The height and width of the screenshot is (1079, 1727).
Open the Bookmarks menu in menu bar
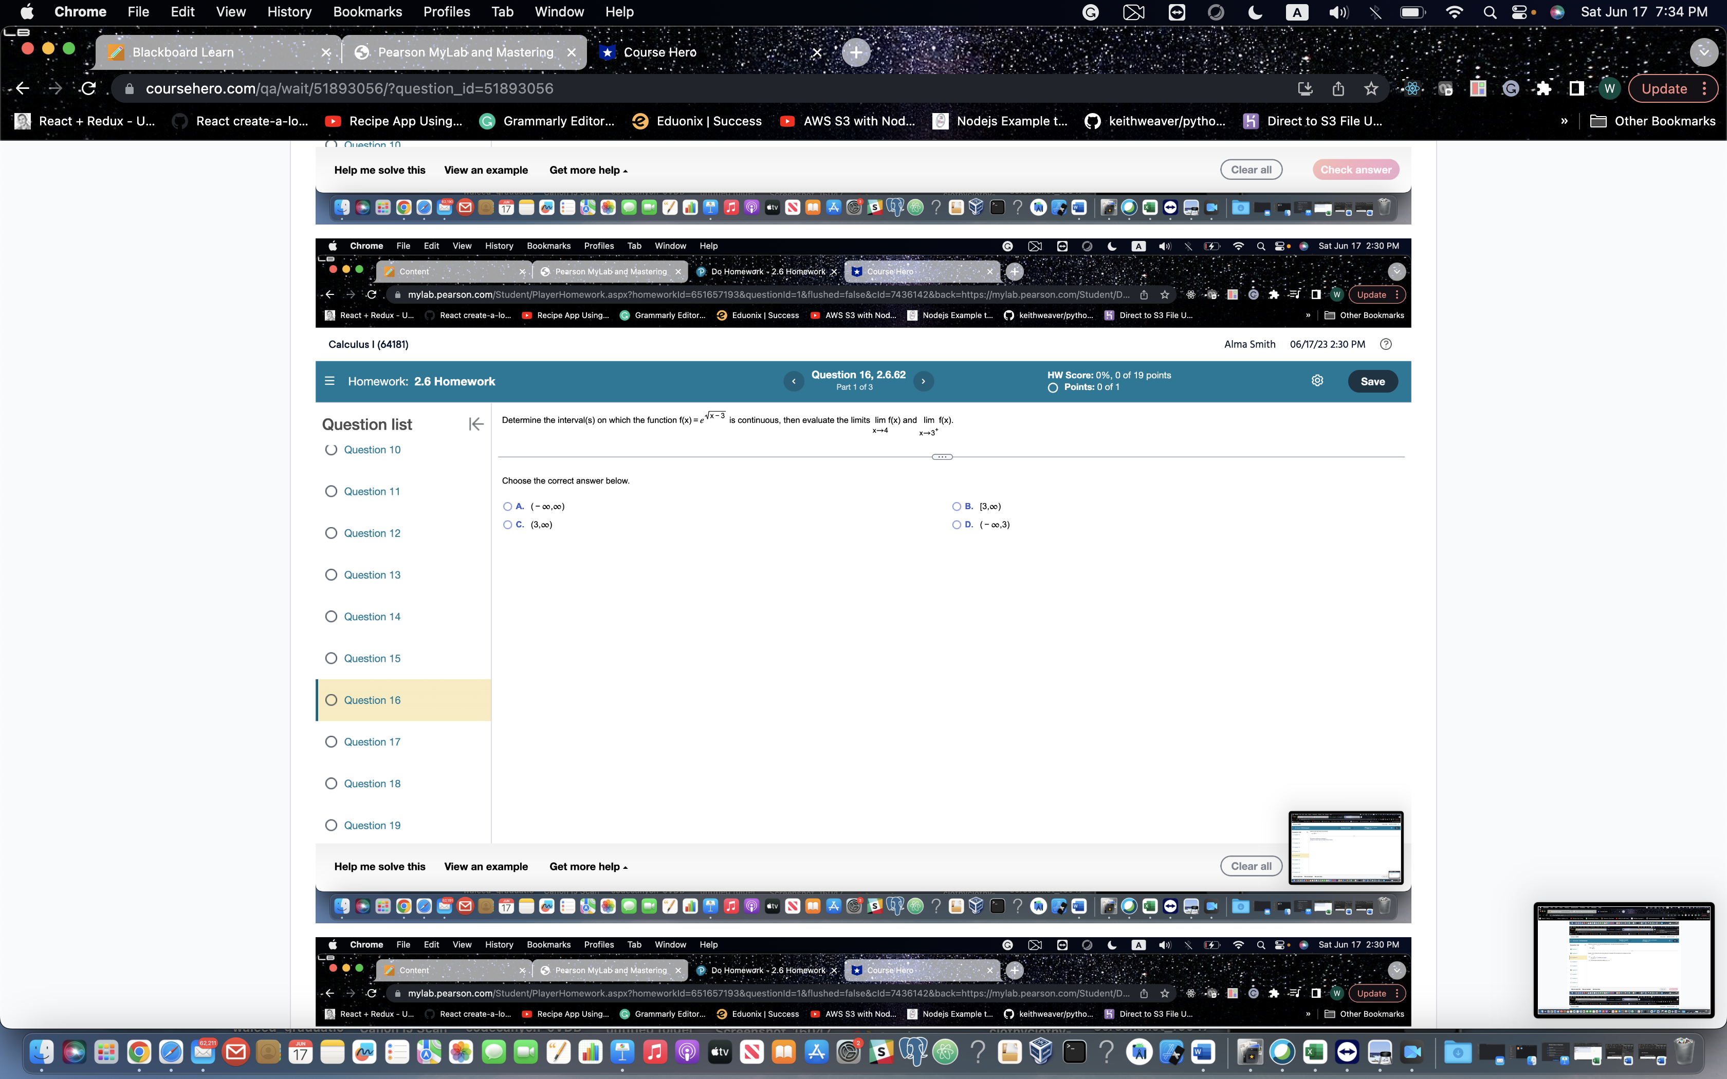click(367, 11)
